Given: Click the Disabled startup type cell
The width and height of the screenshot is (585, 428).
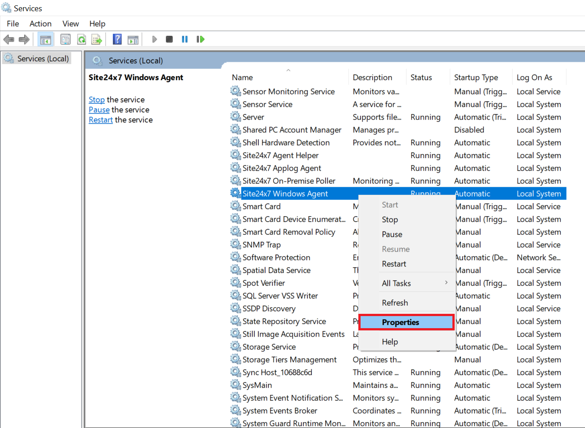Looking at the screenshot, I should click(469, 130).
